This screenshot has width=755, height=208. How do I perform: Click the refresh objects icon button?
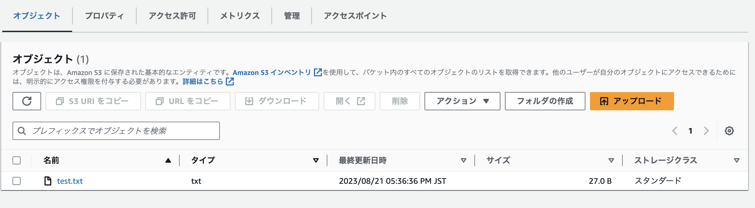coord(27,101)
